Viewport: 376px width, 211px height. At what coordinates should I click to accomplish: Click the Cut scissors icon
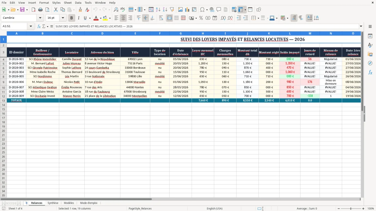[56, 10]
